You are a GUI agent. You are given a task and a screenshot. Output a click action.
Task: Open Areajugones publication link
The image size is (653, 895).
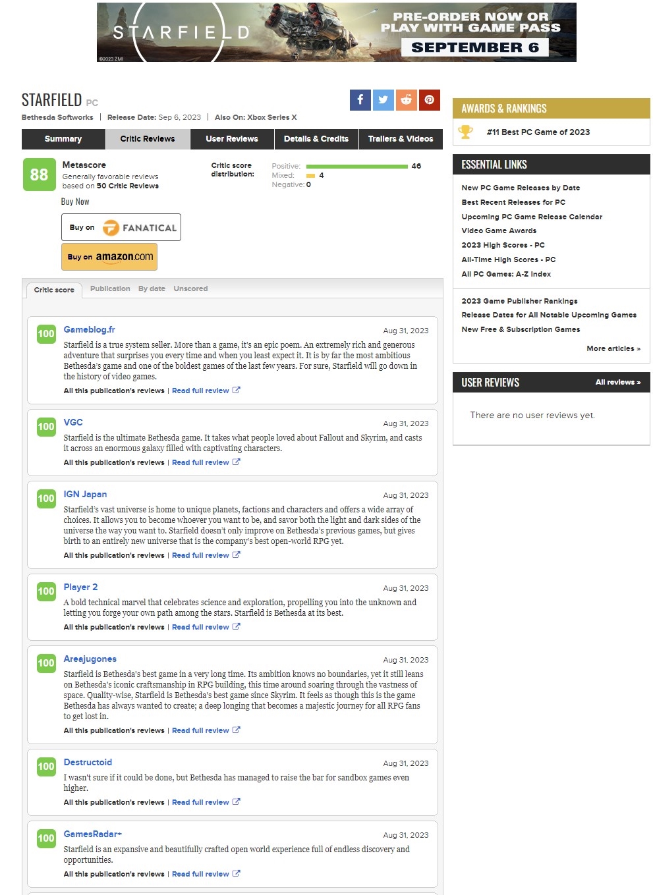[x=90, y=659]
